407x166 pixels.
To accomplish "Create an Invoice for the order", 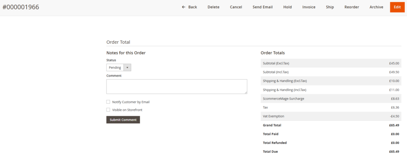I will click(x=309, y=7).
